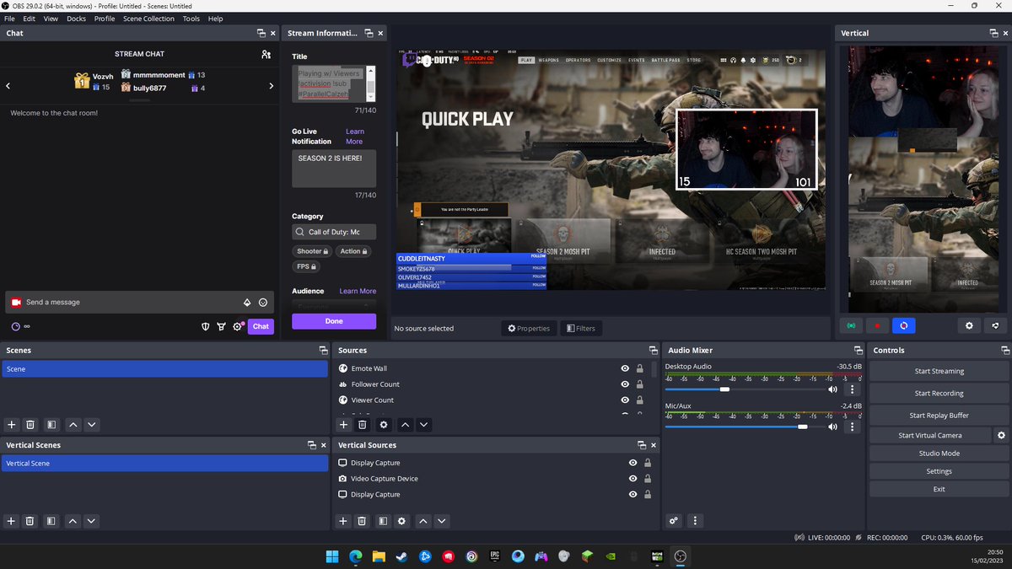Move source up in Sources panel
The width and height of the screenshot is (1012, 569).
(405, 425)
